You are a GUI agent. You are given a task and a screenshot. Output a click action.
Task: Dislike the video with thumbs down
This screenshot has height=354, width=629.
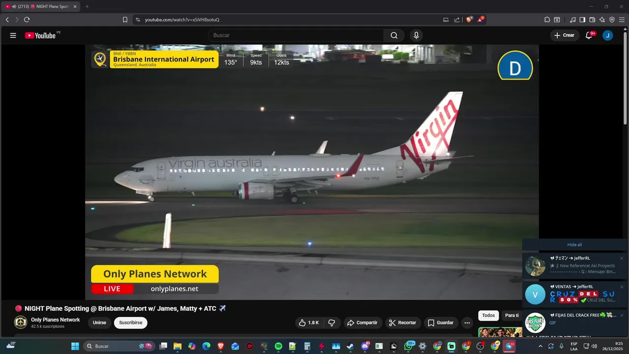pyautogui.click(x=332, y=323)
